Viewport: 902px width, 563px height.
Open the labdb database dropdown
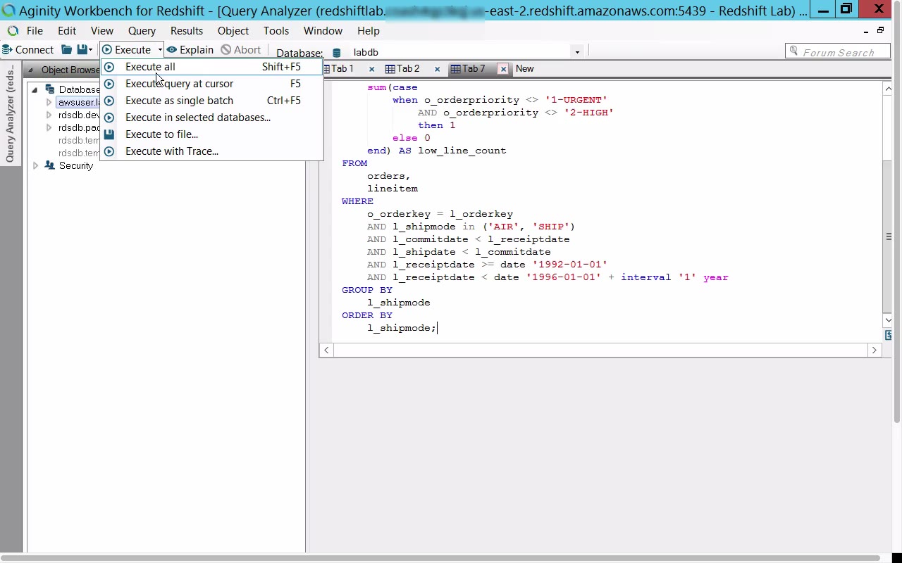point(577,52)
